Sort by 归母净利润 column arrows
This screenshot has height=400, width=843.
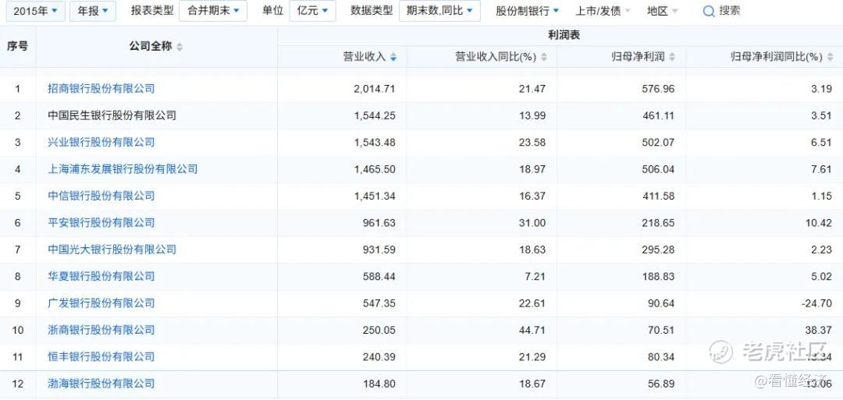[673, 57]
